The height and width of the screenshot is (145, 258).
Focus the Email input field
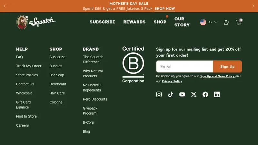tap(184, 66)
